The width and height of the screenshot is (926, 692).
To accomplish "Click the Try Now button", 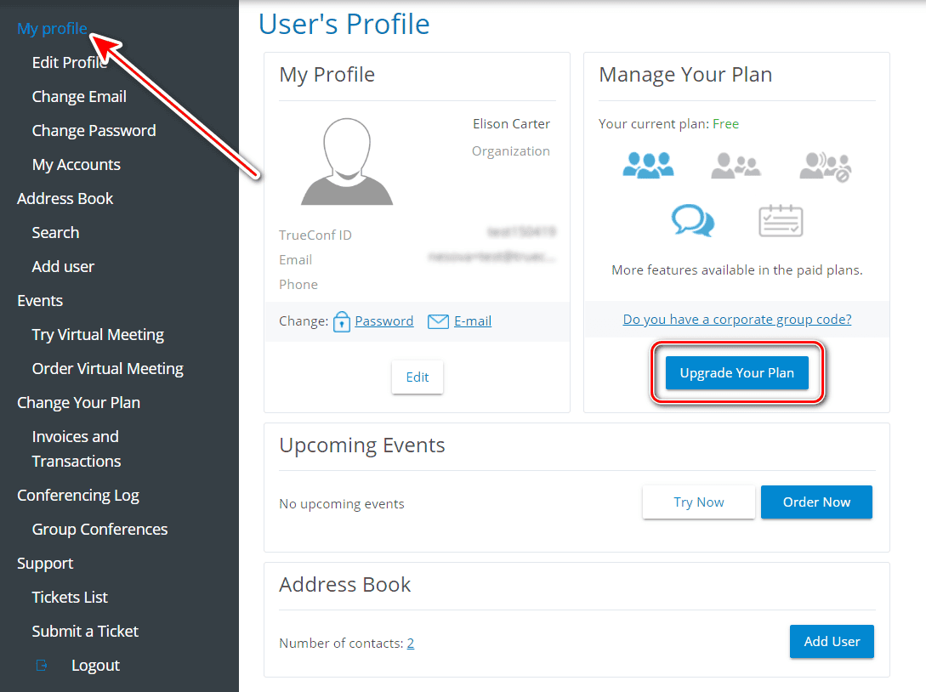I will click(x=699, y=502).
